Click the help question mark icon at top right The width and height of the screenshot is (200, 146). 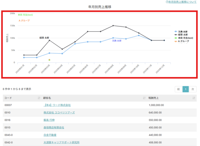coord(167,2)
